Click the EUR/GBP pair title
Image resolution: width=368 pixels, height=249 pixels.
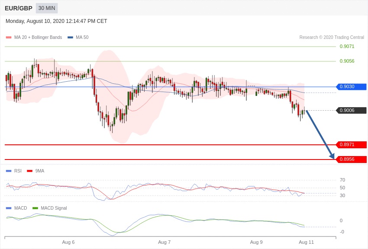click(19, 9)
